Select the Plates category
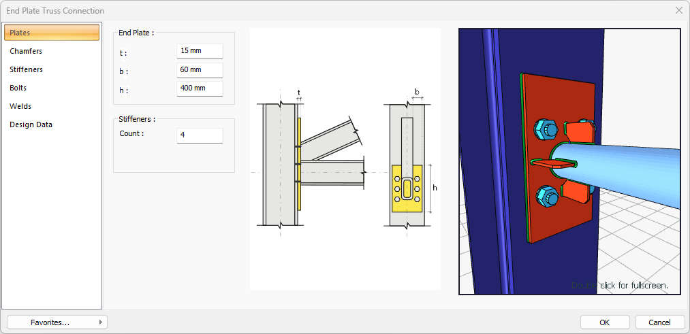 [x=52, y=33]
